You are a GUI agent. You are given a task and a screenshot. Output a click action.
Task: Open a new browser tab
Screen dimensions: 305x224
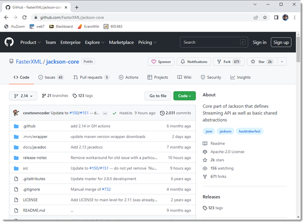point(77,8)
